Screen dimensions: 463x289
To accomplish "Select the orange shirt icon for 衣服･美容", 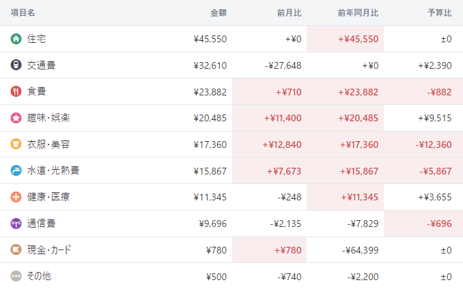I will point(16,144).
